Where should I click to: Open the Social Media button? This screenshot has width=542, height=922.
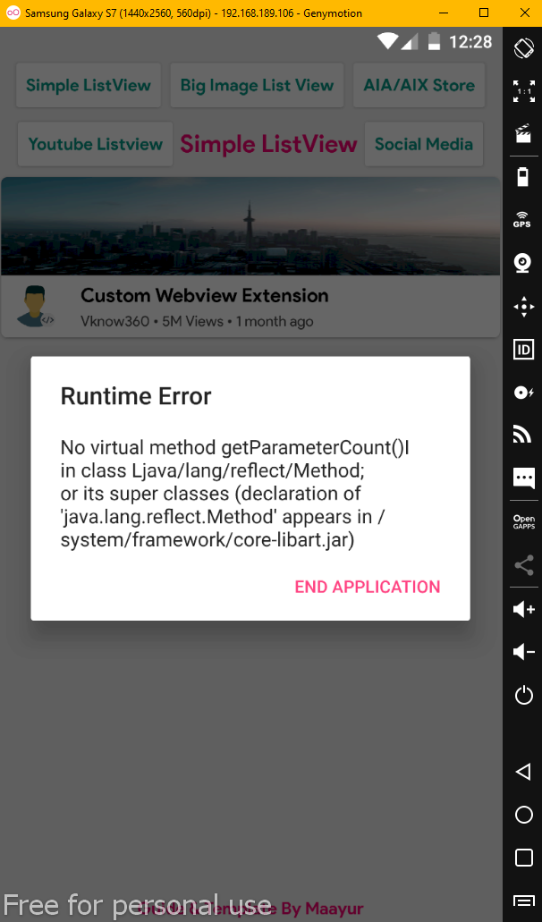[424, 144]
